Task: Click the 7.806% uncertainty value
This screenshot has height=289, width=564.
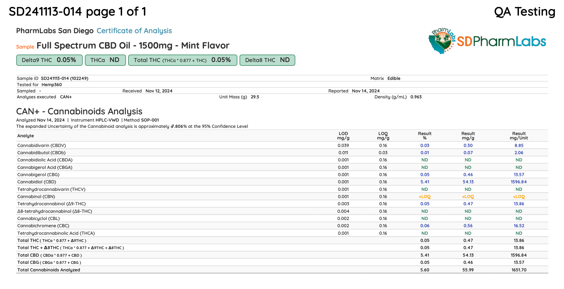Action: pyautogui.click(x=179, y=126)
